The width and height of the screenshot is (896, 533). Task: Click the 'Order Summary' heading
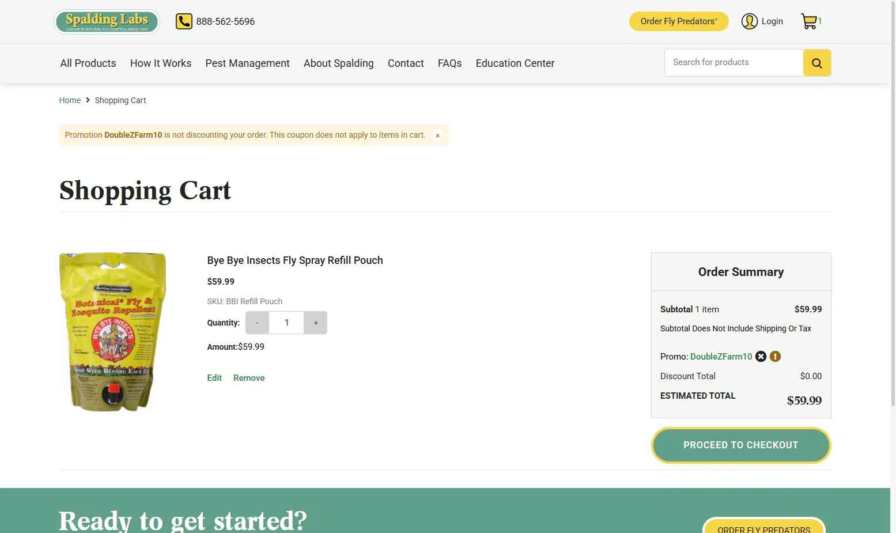pyautogui.click(x=741, y=272)
